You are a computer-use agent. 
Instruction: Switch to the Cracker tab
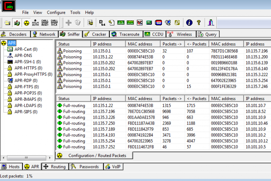click(96, 34)
